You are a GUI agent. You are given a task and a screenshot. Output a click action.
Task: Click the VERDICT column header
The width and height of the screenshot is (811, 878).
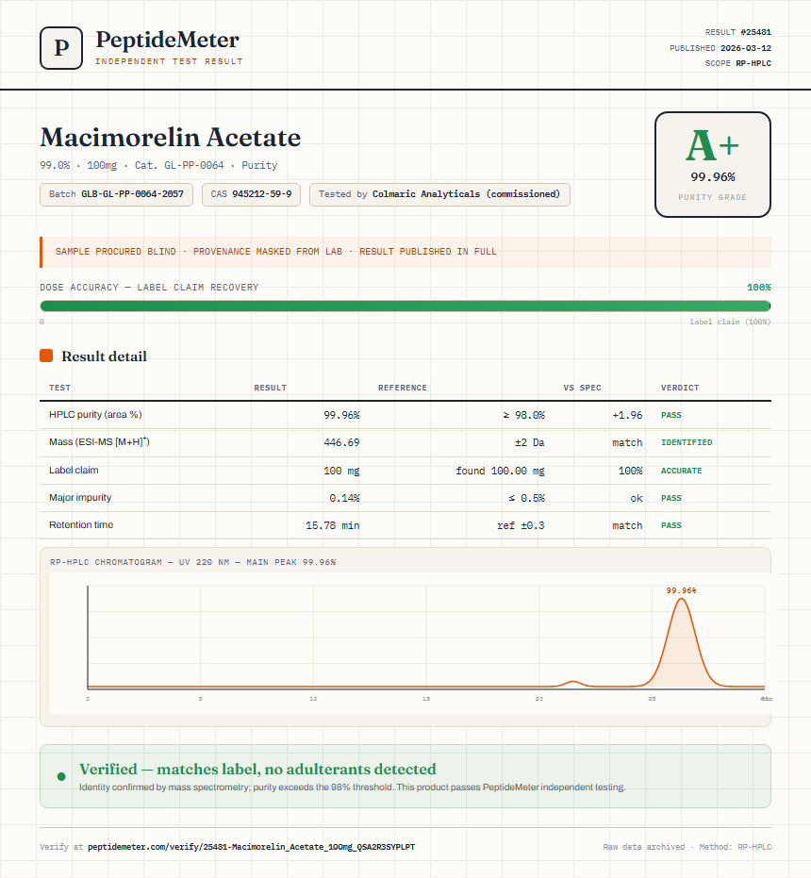tap(680, 388)
